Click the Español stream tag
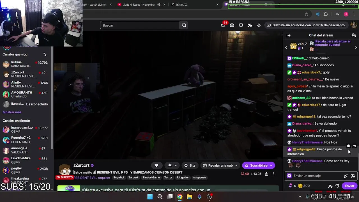The width and height of the screenshot is (359, 202). coord(119,178)
